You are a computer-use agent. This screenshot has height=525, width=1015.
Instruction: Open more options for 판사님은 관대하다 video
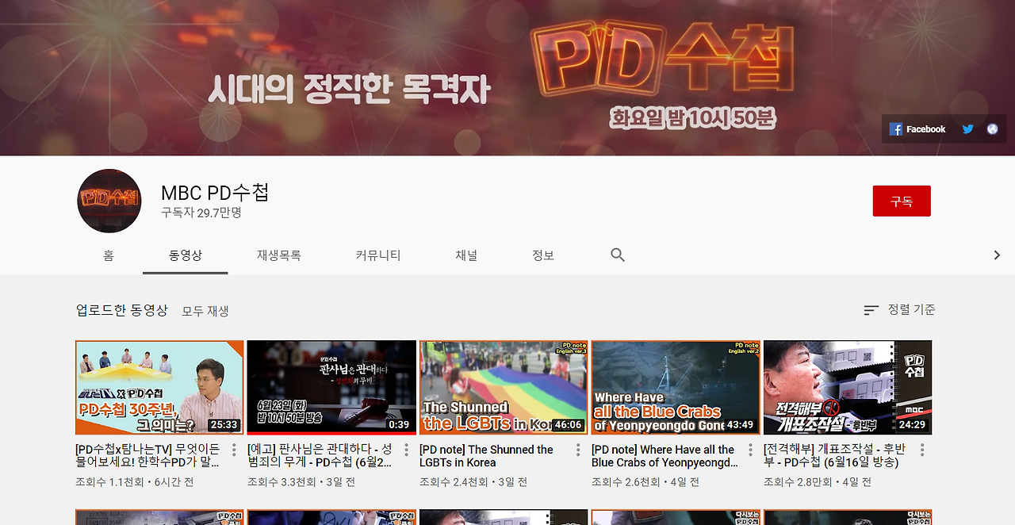(406, 450)
